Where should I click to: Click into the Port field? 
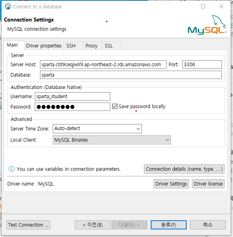(202, 65)
